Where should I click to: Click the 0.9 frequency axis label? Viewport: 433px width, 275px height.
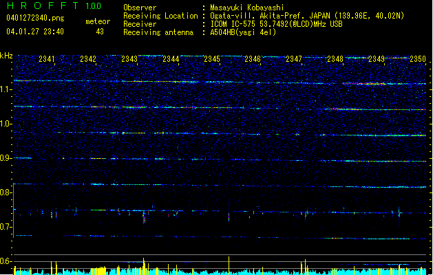[x=6, y=158]
